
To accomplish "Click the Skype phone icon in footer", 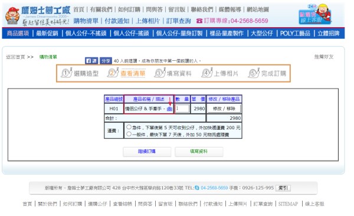I will [197, 188].
